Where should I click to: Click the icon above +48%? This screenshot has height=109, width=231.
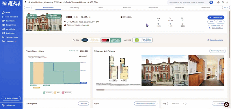pyautogui.click(x=170, y=24)
